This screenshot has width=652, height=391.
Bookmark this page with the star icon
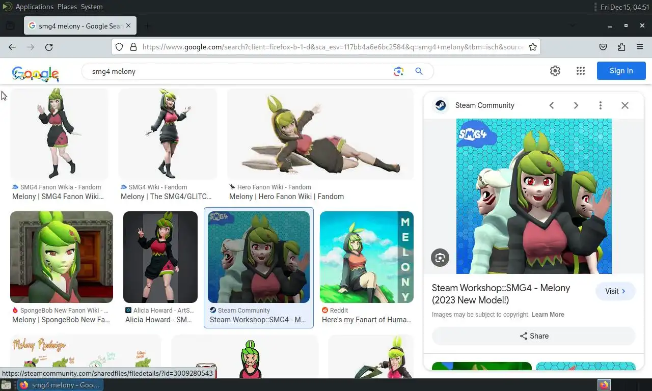point(533,47)
